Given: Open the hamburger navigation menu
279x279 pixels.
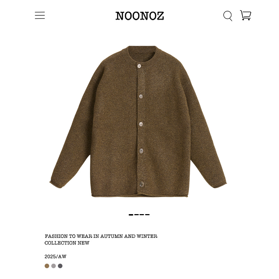Looking at the screenshot, I should (x=40, y=15).
